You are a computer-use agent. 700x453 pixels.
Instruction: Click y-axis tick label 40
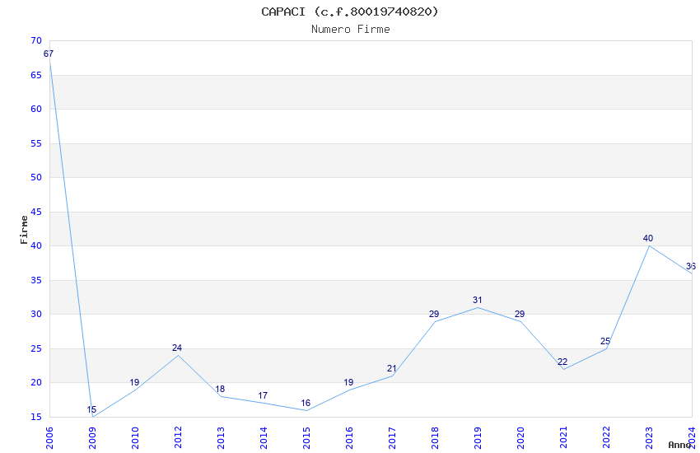click(x=36, y=245)
